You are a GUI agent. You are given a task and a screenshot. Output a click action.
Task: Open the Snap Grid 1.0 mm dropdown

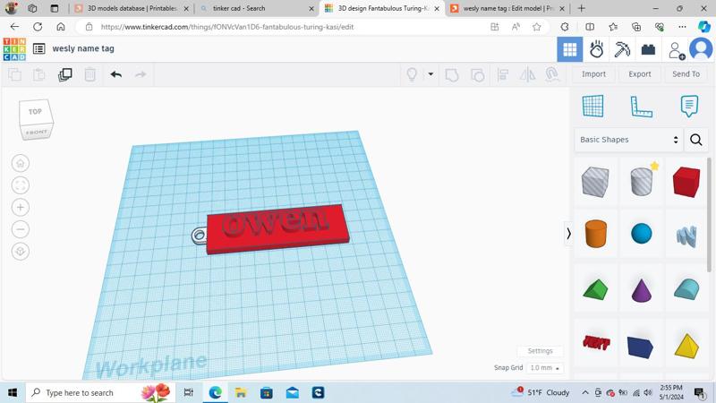[544, 368]
